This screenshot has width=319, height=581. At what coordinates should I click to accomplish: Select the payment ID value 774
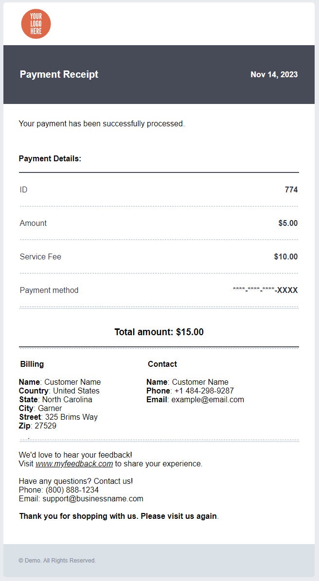[x=291, y=190]
